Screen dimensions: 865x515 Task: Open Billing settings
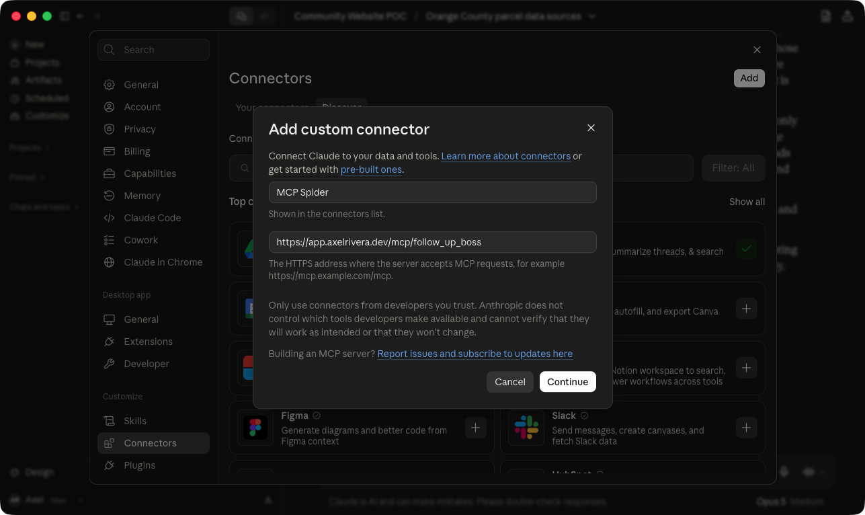(x=153, y=151)
